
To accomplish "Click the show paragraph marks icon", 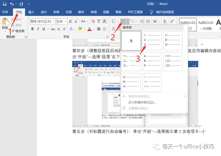I will coord(172,21).
